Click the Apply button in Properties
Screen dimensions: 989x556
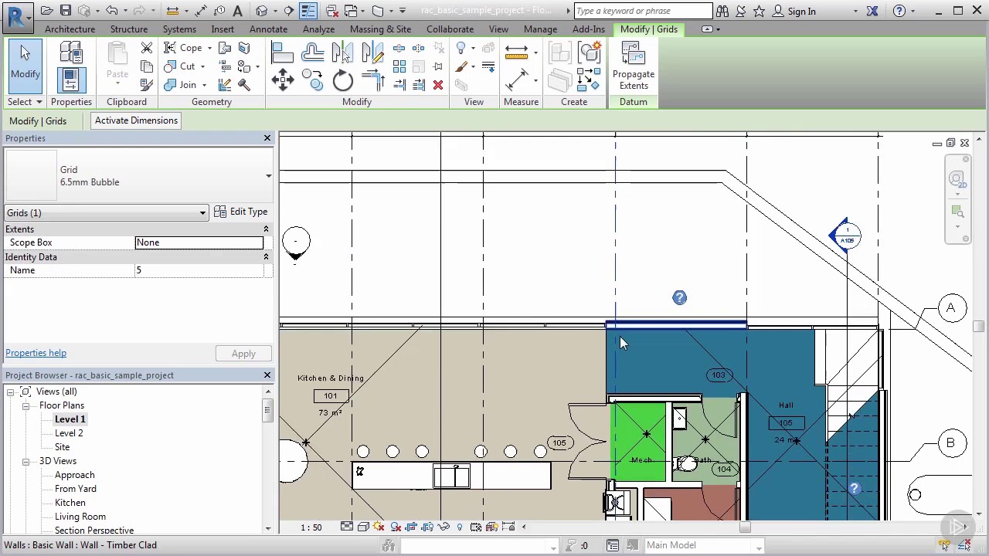[243, 354]
